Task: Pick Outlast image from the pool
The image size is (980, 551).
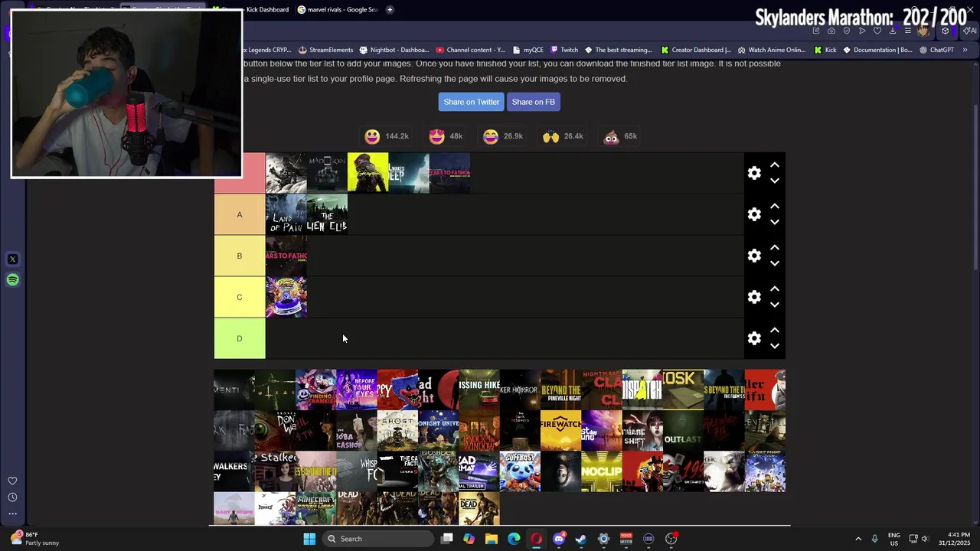Action: 683,431
